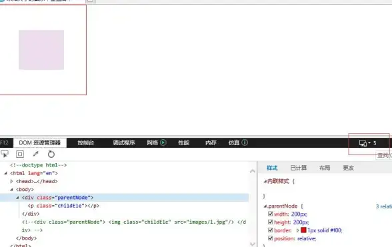This screenshot has height=247, width=392.
Task: Select the color picker eyedropper tool
Action: 36,154
